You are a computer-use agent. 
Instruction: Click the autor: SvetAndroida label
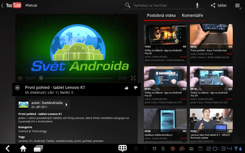(47, 103)
